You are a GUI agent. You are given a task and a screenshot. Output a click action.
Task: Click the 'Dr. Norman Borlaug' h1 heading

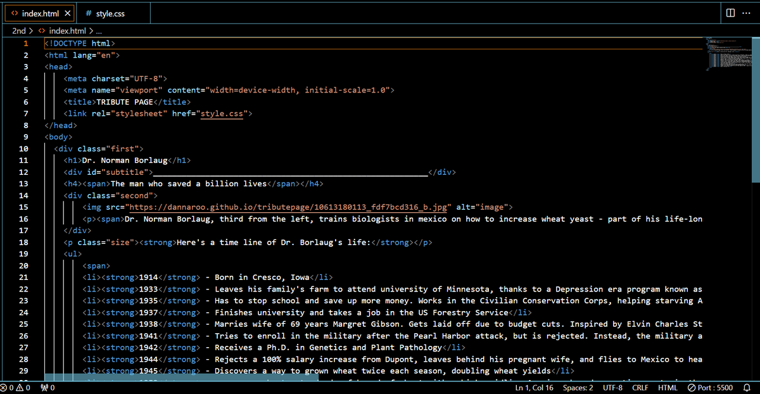point(125,160)
